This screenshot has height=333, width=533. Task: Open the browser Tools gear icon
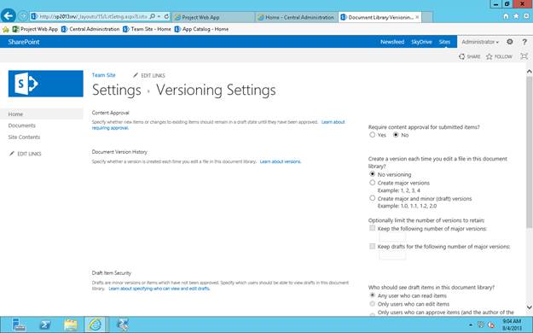[x=526, y=16]
